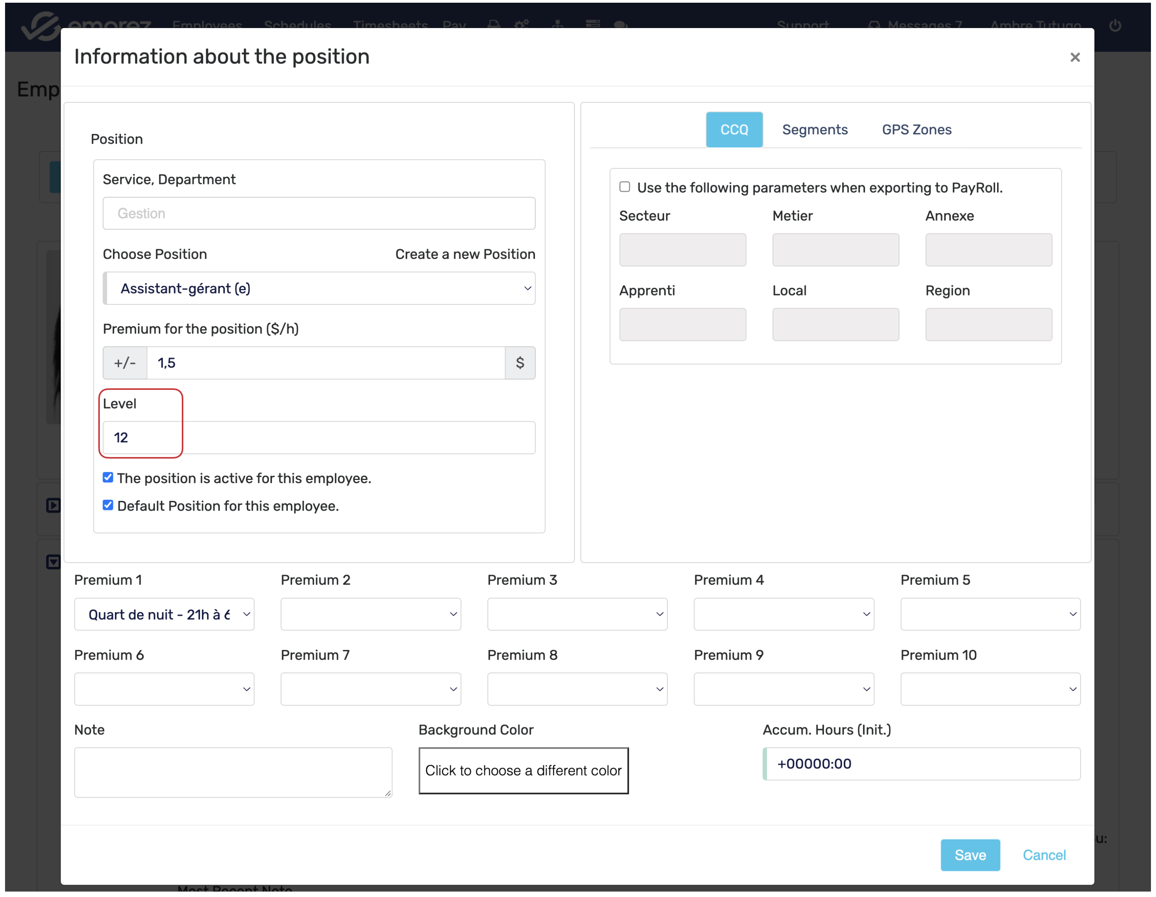Viewport: 1156px width, 897px height.
Task: Switch to the Segments tab
Action: [x=815, y=130]
